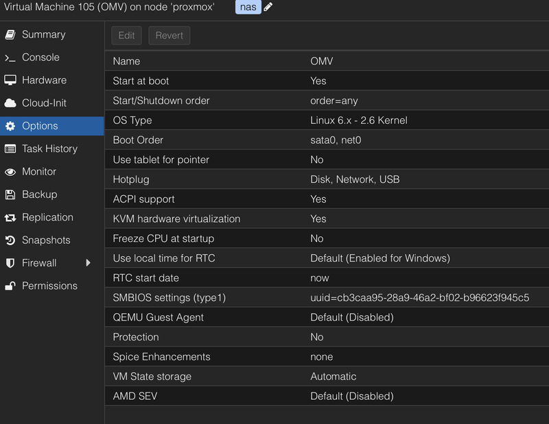Click the Summary book icon
This screenshot has width=549, height=424.
tap(10, 34)
